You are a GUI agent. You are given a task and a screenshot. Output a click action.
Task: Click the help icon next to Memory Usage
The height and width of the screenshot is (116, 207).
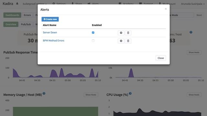point(44,93)
